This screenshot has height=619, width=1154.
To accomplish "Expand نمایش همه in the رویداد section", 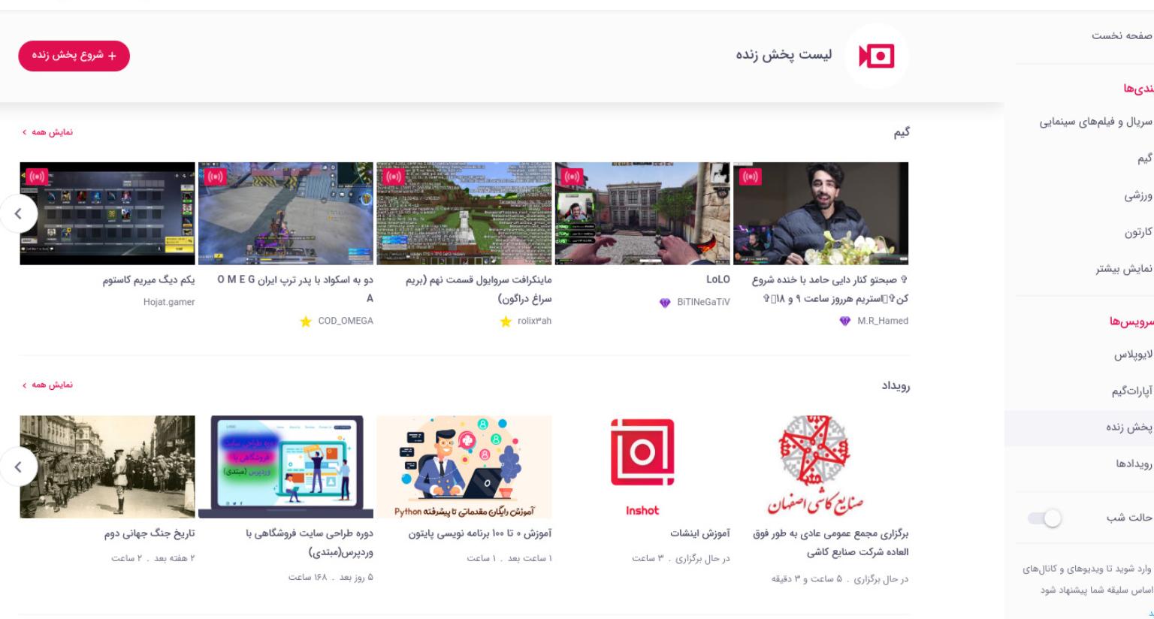I will click(x=47, y=385).
